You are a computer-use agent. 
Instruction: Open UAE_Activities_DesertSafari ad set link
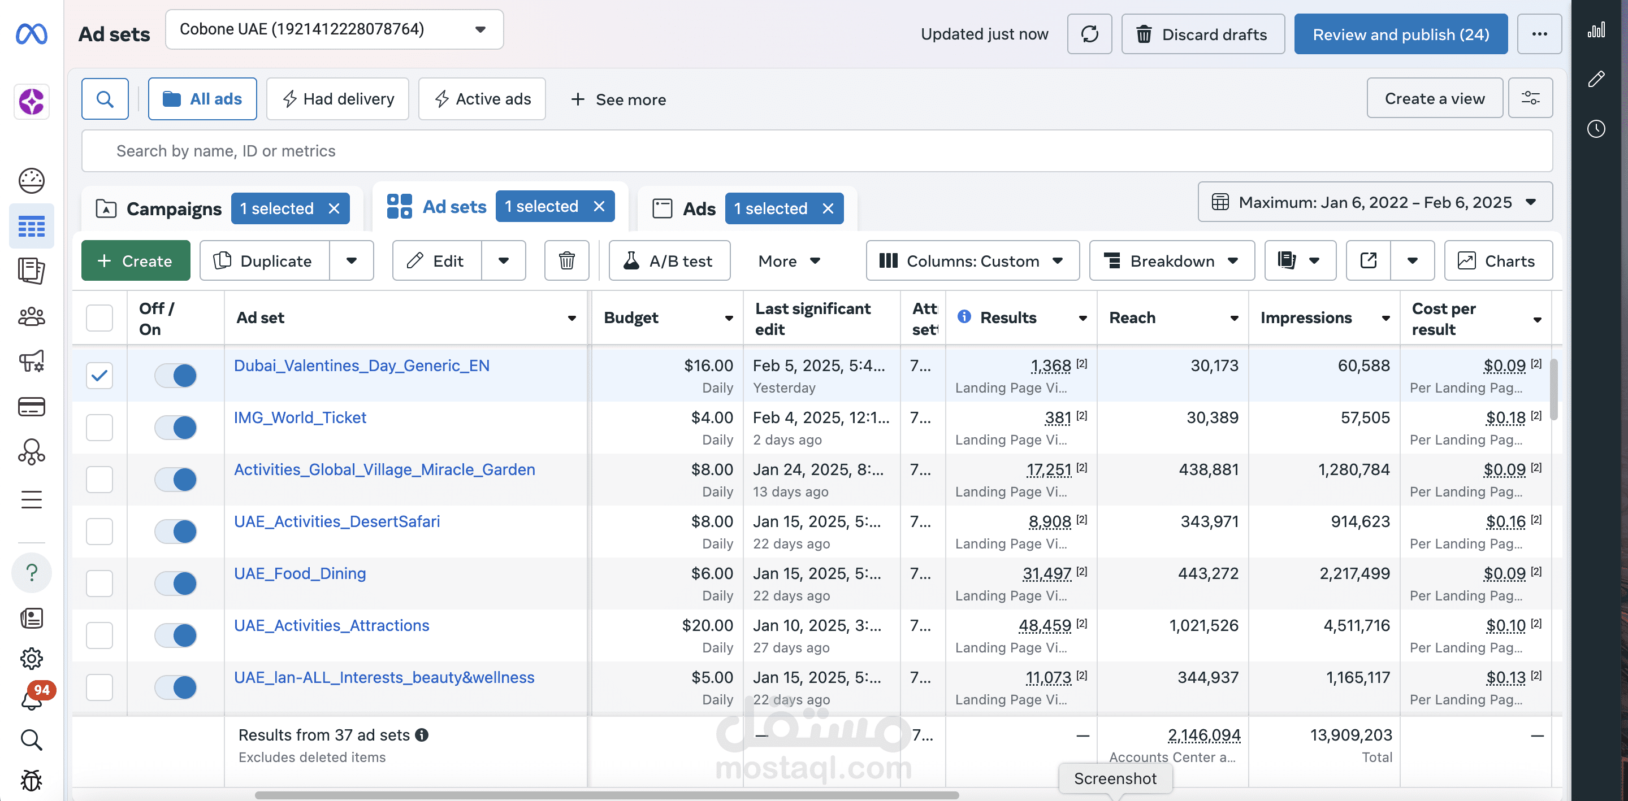click(337, 522)
